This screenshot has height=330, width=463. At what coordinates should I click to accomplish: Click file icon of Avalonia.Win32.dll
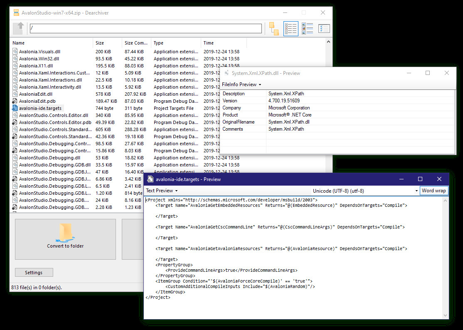click(15, 59)
